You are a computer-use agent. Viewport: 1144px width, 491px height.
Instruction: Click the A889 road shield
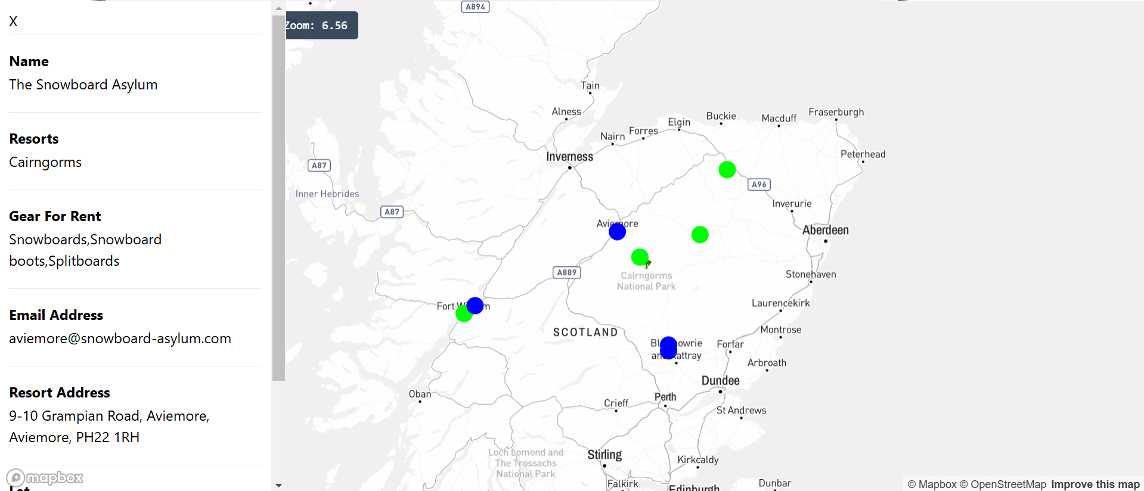tap(566, 272)
